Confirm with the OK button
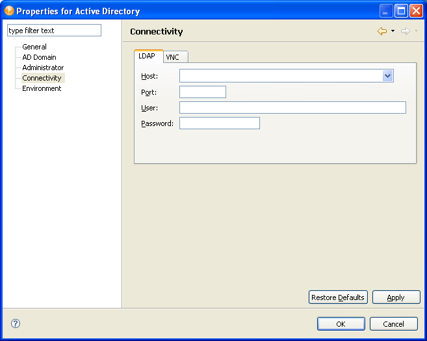The width and height of the screenshot is (427, 341). [341, 324]
